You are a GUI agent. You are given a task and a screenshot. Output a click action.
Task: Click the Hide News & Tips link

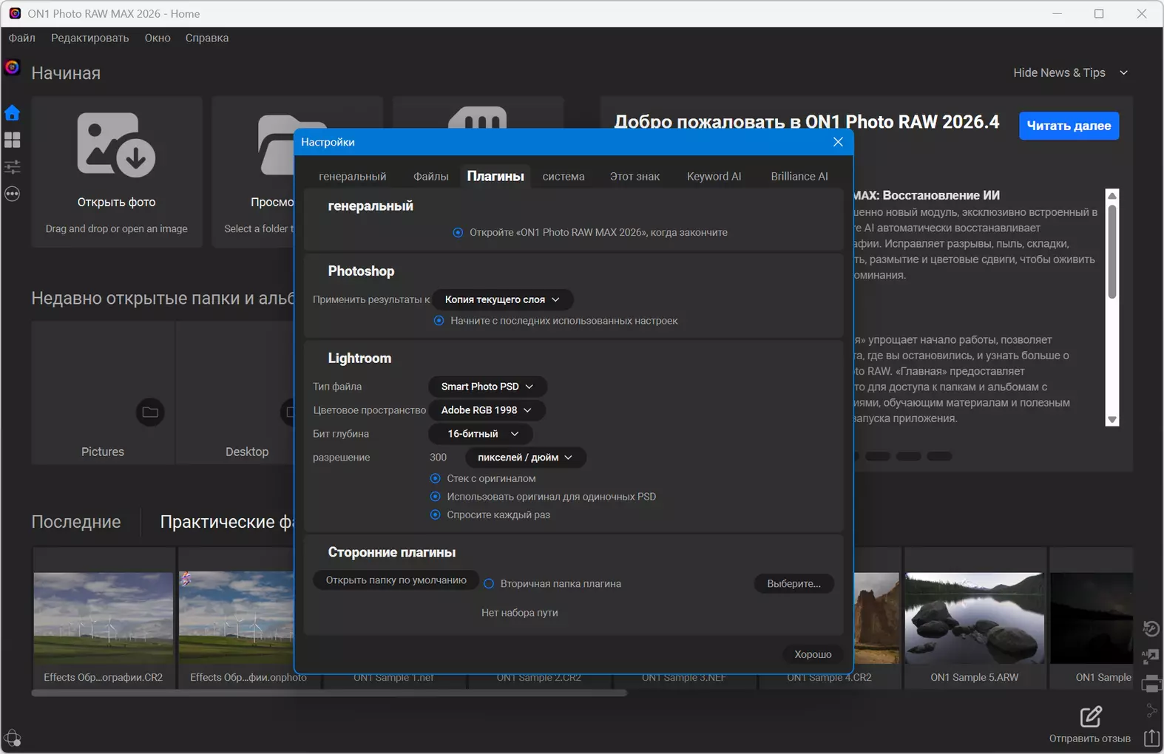[x=1059, y=72]
